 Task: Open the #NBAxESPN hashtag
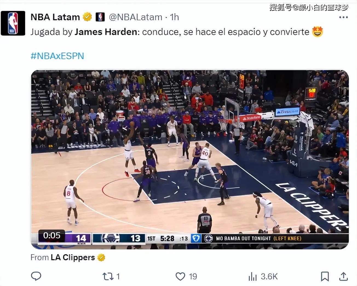57,56
